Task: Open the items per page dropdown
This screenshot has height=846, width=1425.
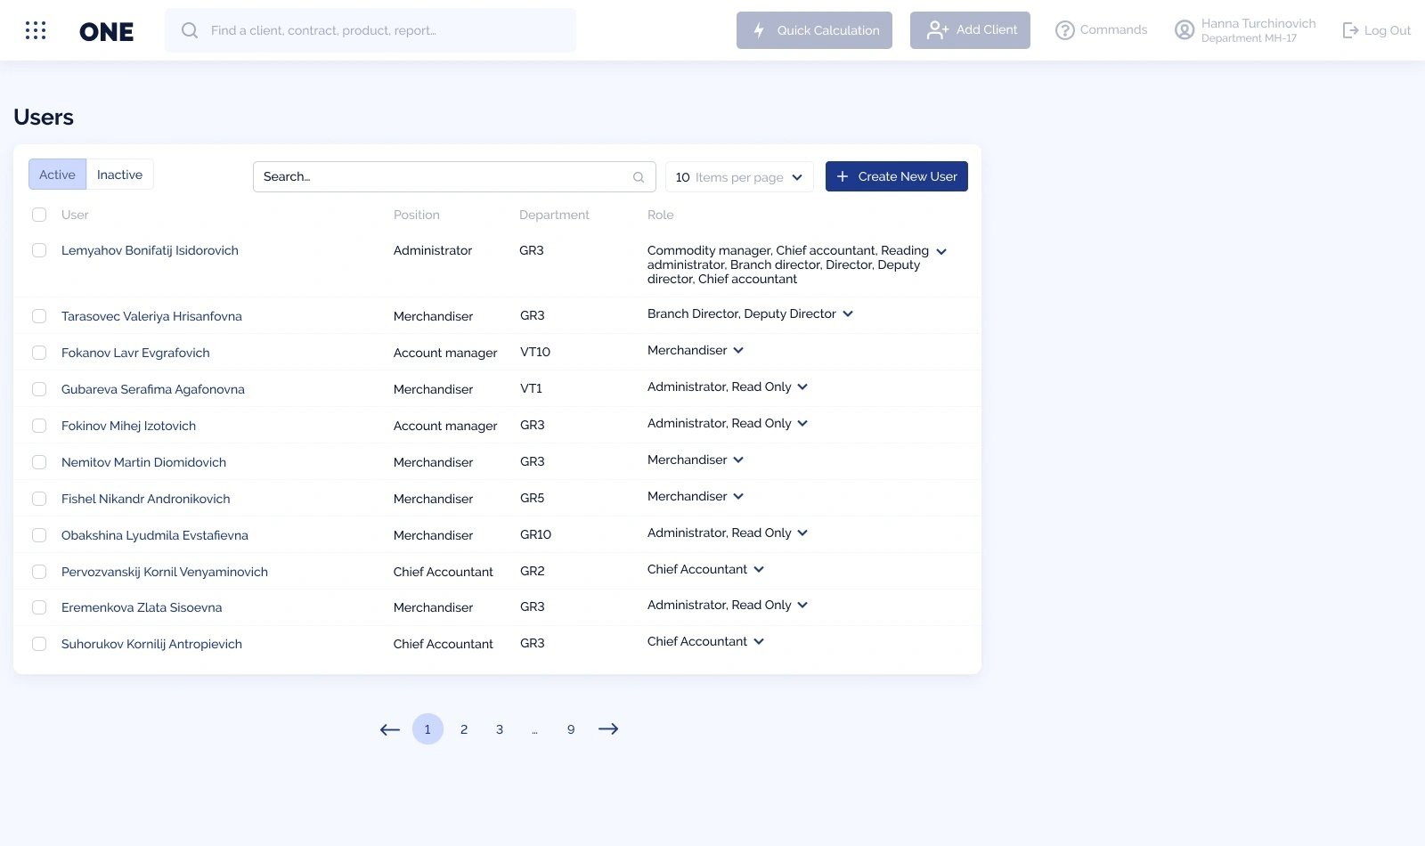Action: tap(738, 177)
